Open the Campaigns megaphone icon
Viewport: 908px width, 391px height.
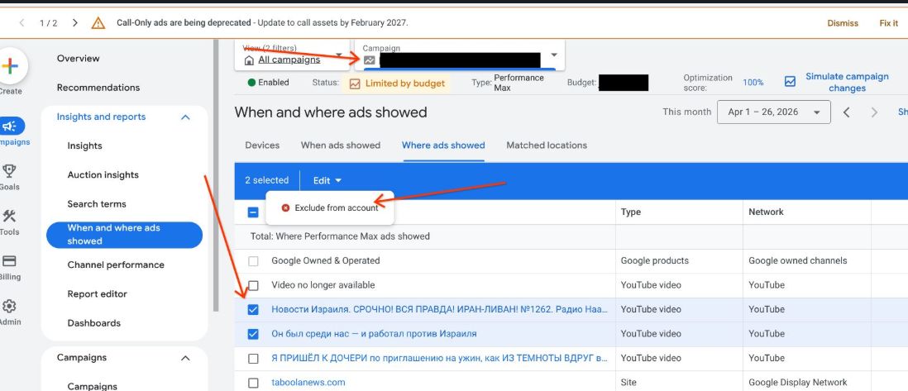[10, 126]
